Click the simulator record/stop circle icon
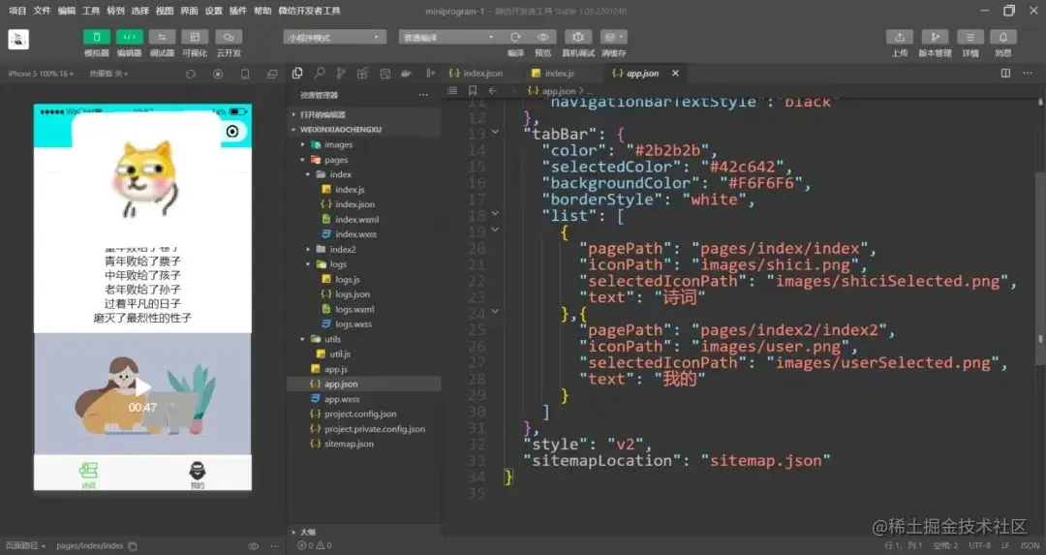Viewport: 1046px width, 555px height. click(218, 74)
